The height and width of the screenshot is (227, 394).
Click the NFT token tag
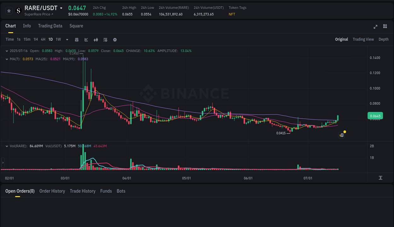coord(232,14)
